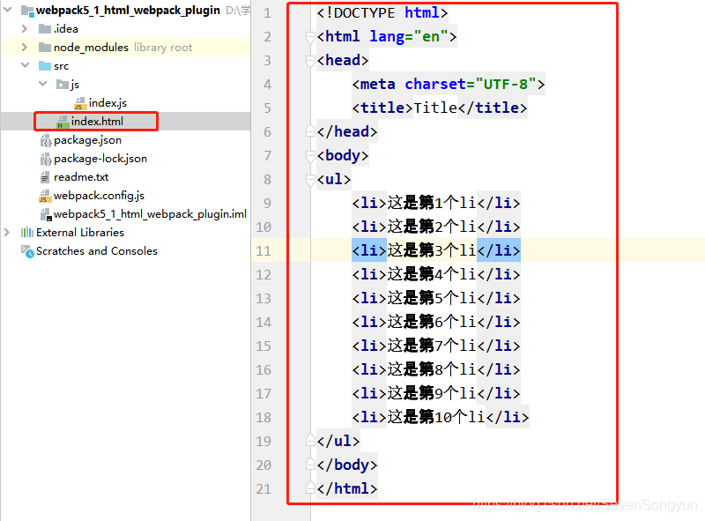705x521 pixels.
Task: Click the line with 这是第8个li
Action: [x=436, y=369]
